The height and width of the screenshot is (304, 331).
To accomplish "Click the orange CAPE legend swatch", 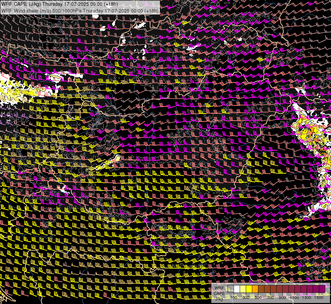I will coord(255,289).
